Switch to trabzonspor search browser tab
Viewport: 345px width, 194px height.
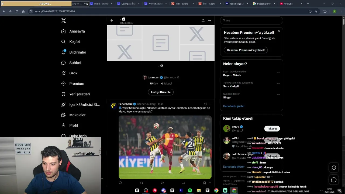[x=264, y=4]
